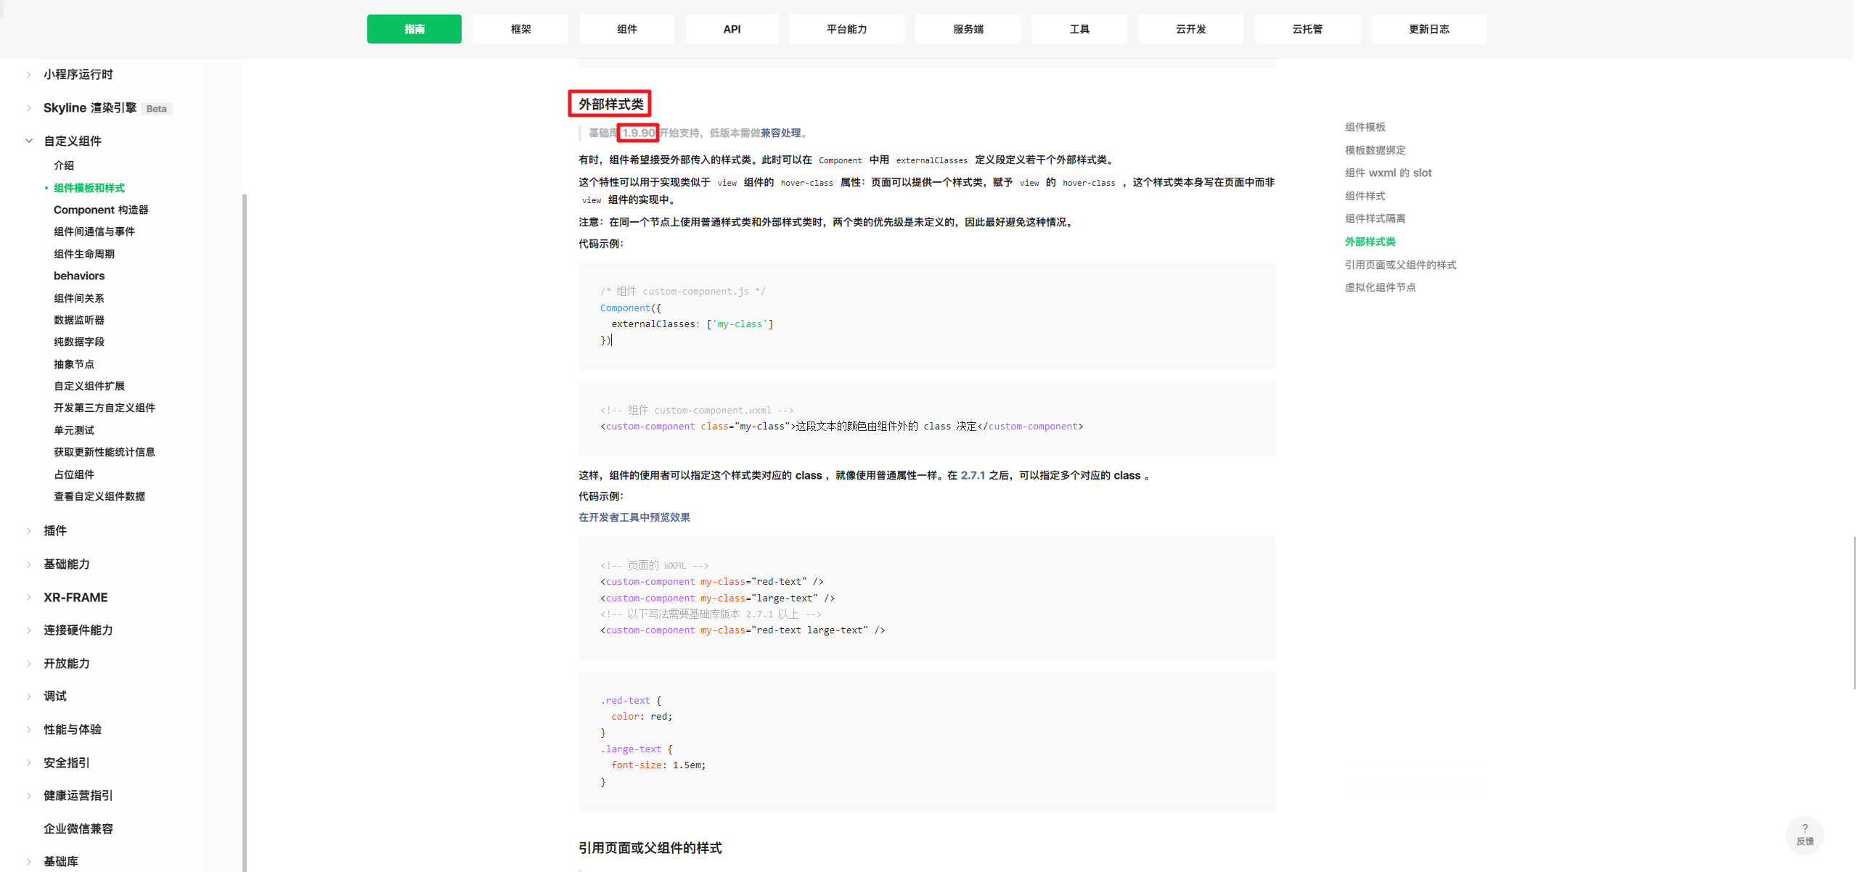Expand the 插件 sidebar section

click(54, 530)
